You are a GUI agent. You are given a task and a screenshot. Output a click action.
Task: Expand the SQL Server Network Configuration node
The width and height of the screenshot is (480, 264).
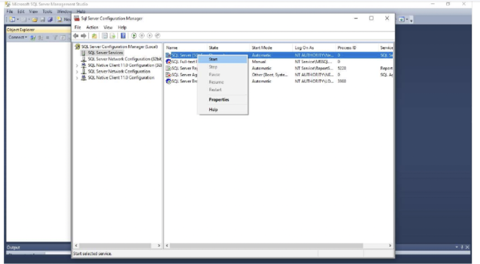(77, 72)
